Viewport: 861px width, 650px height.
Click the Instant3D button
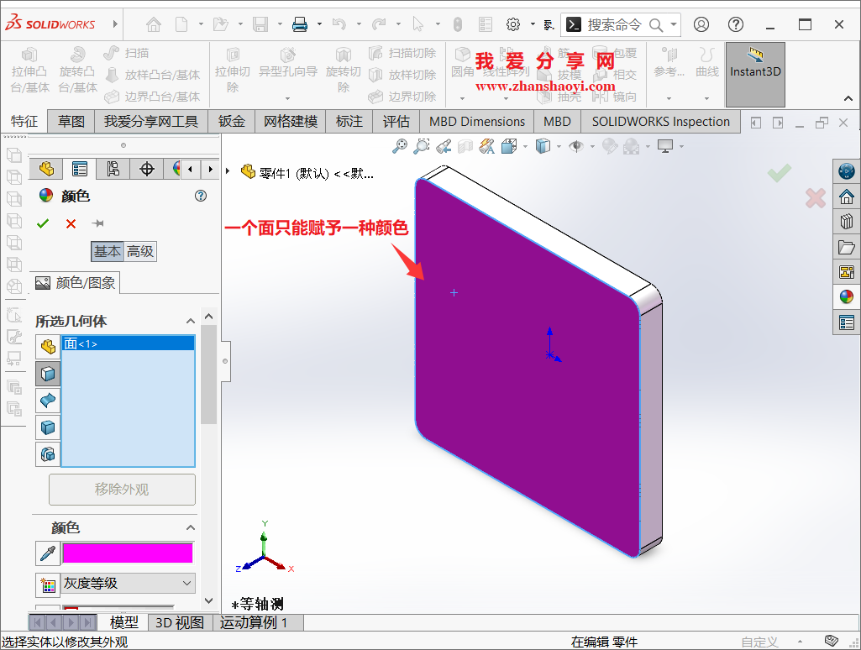pos(754,74)
